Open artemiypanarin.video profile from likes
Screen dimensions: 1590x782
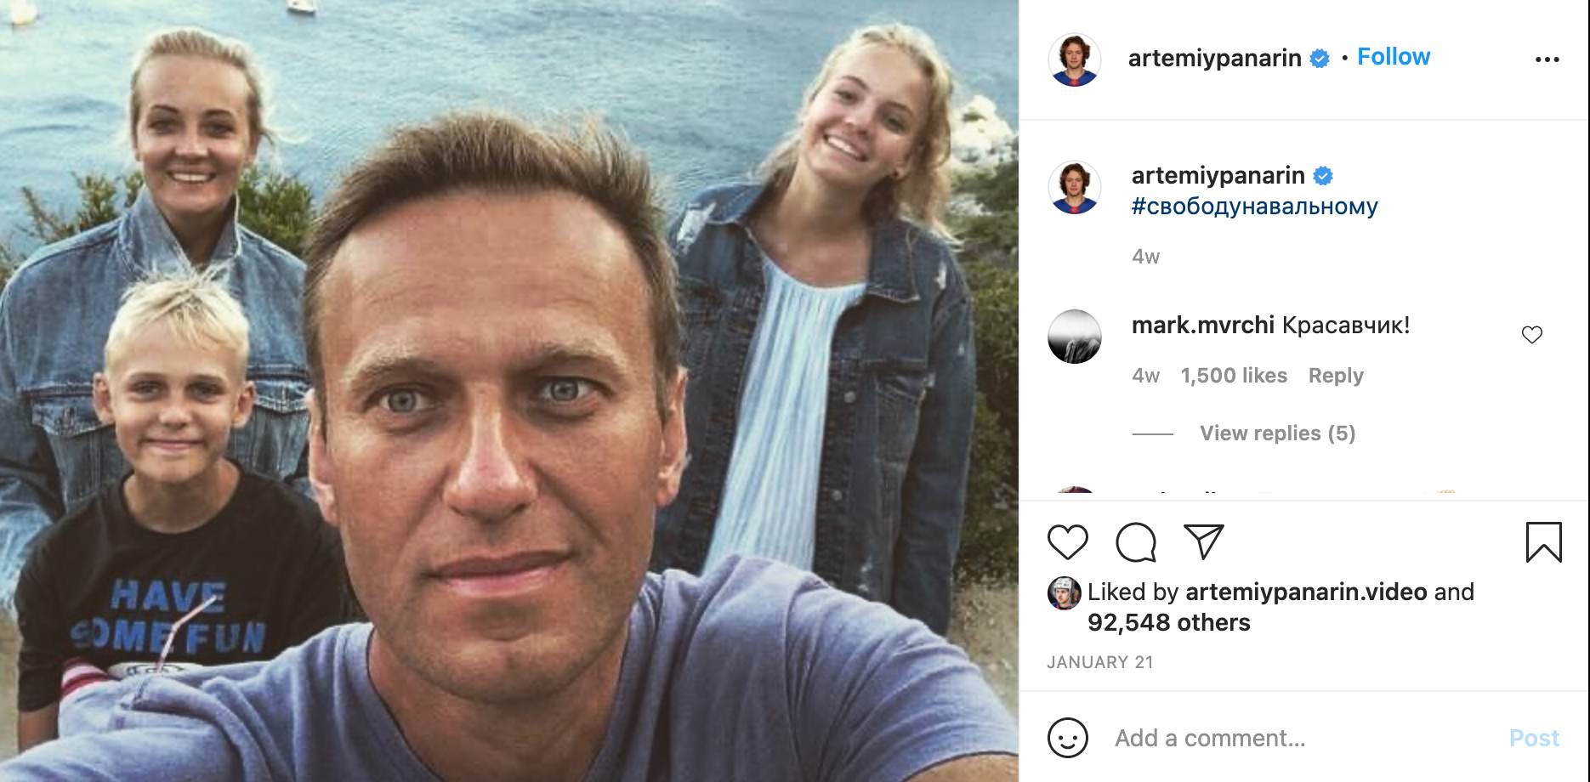click(x=1306, y=592)
